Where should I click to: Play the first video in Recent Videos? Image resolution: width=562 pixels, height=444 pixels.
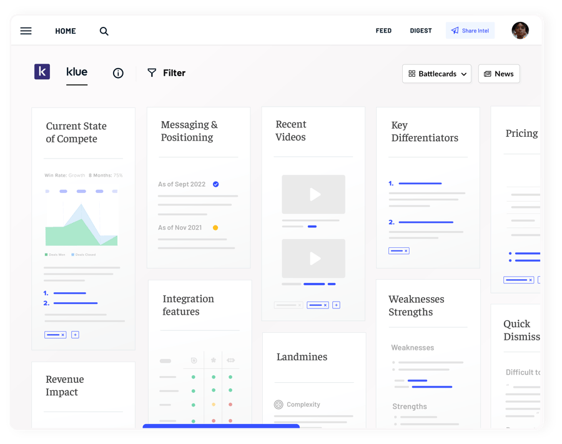point(313,194)
